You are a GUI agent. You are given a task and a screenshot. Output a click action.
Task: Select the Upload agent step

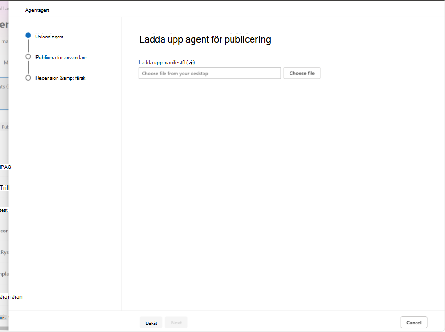49,37
